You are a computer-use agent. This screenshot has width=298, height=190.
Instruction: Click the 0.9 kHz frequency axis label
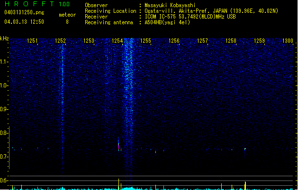[x=4, y=109]
